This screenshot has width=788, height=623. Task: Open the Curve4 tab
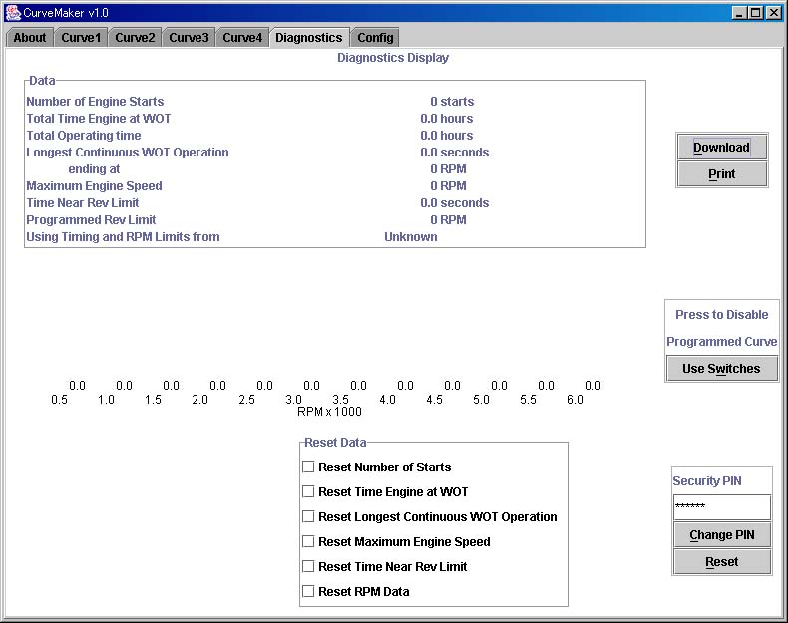242,38
